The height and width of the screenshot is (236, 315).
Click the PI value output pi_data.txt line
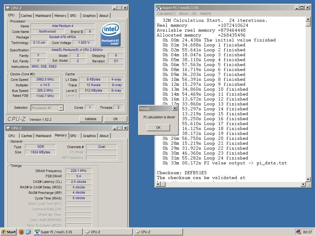(x=225, y=163)
